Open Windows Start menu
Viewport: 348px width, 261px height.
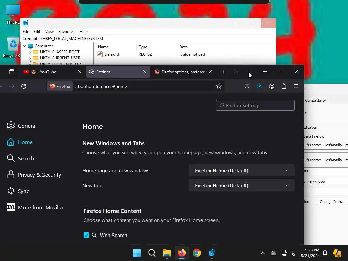[x=137, y=253]
